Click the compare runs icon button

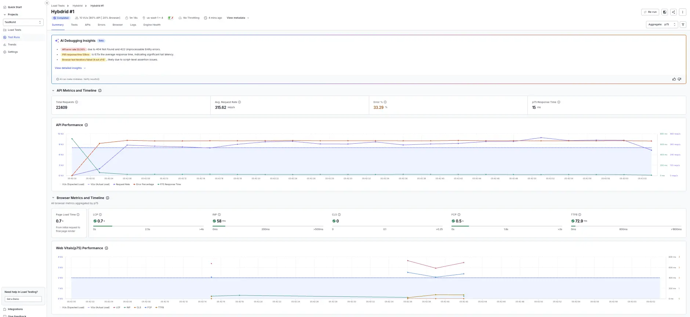pyautogui.click(x=665, y=12)
